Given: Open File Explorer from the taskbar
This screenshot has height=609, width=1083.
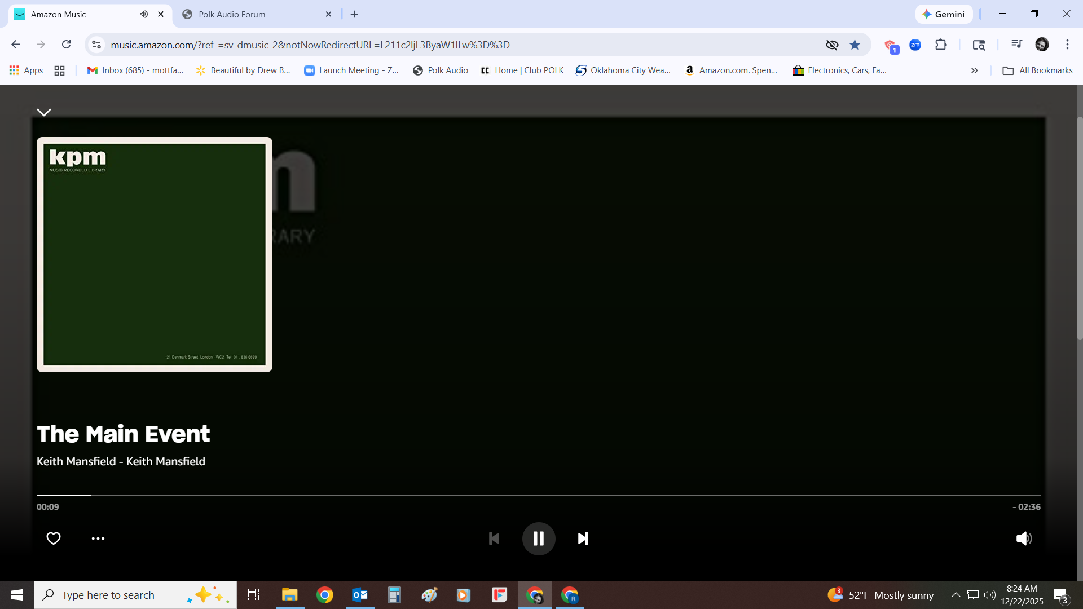Looking at the screenshot, I should tap(290, 595).
